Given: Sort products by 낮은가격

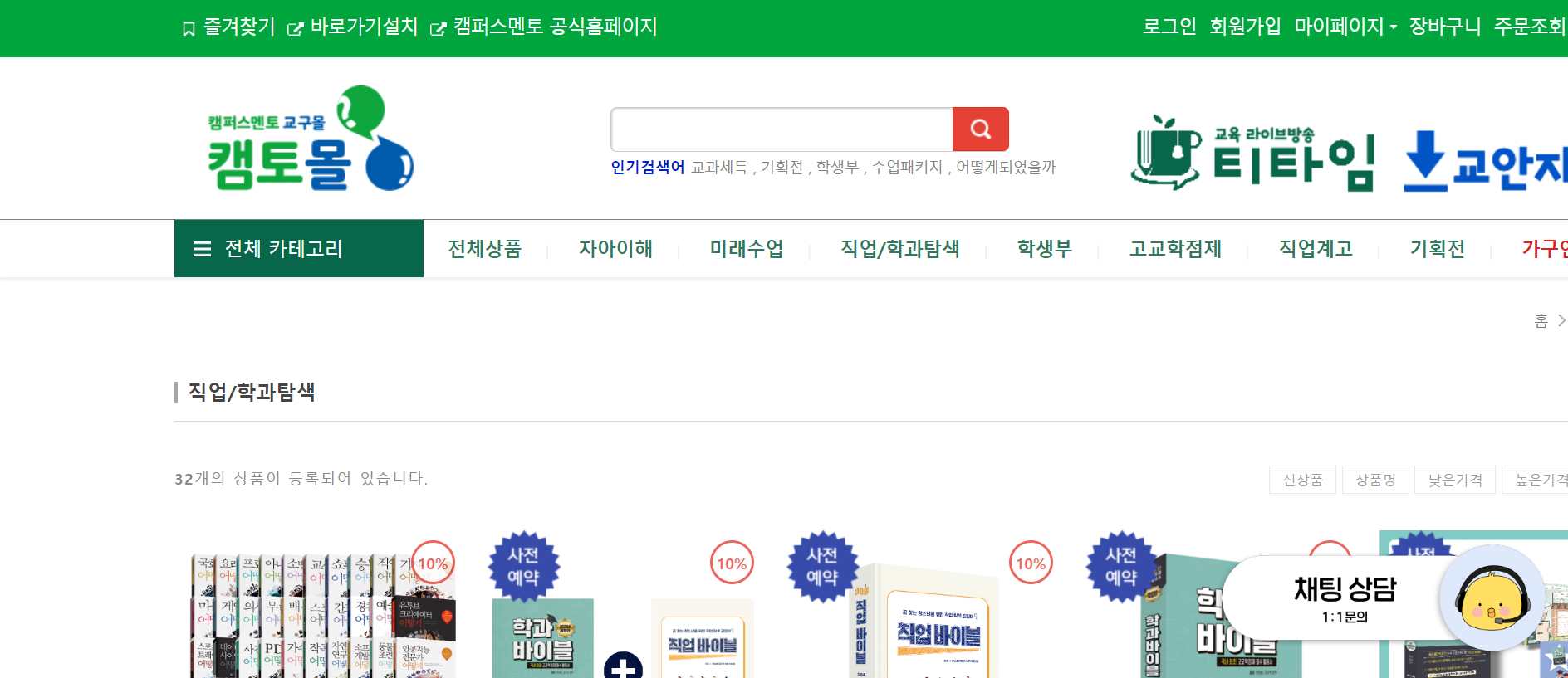Looking at the screenshot, I should click(1455, 480).
